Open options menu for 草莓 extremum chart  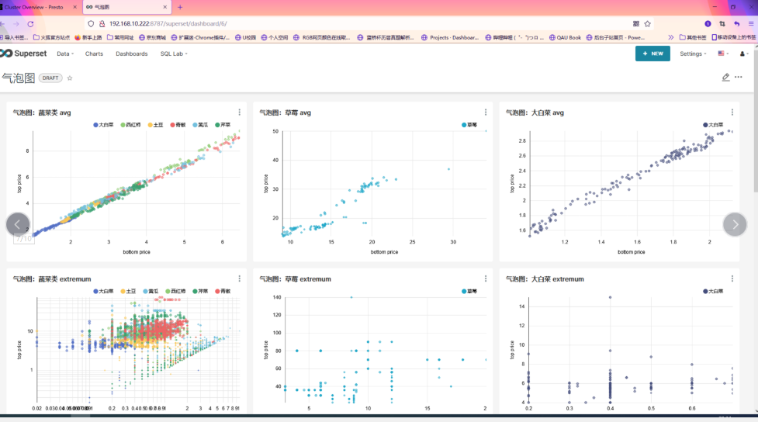(x=486, y=279)
